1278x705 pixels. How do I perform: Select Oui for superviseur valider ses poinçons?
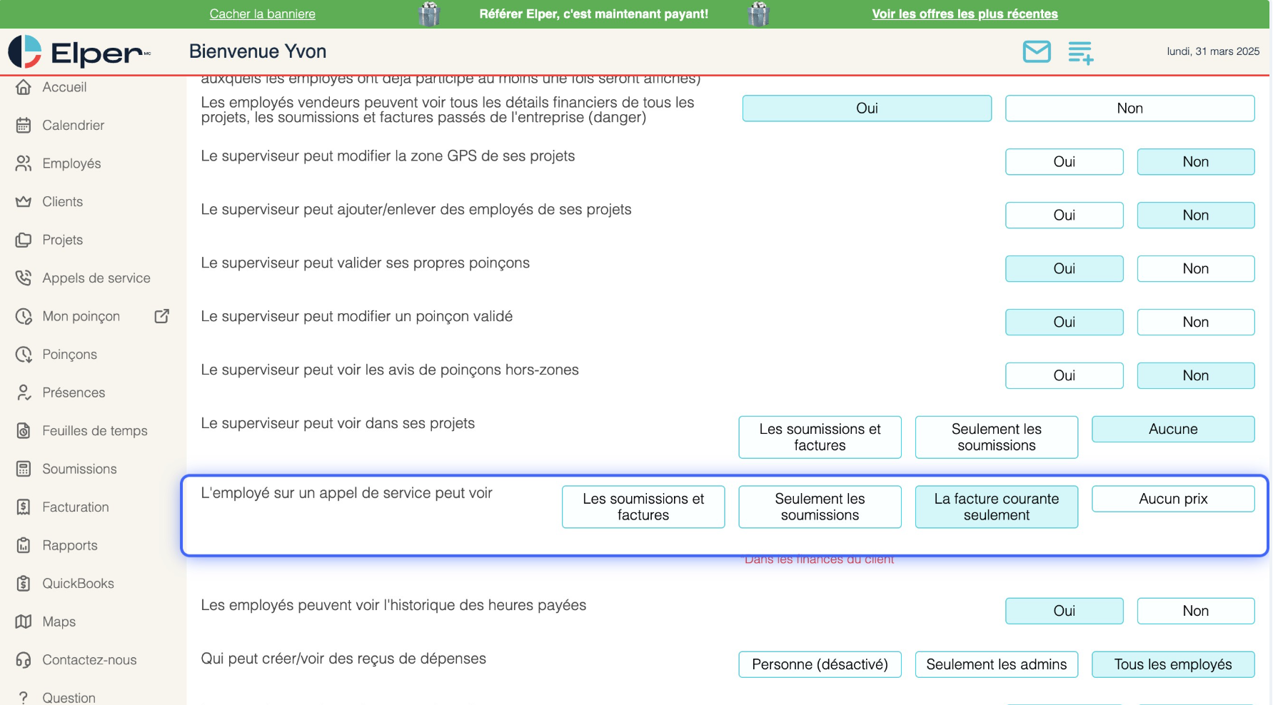(1064, 269)
